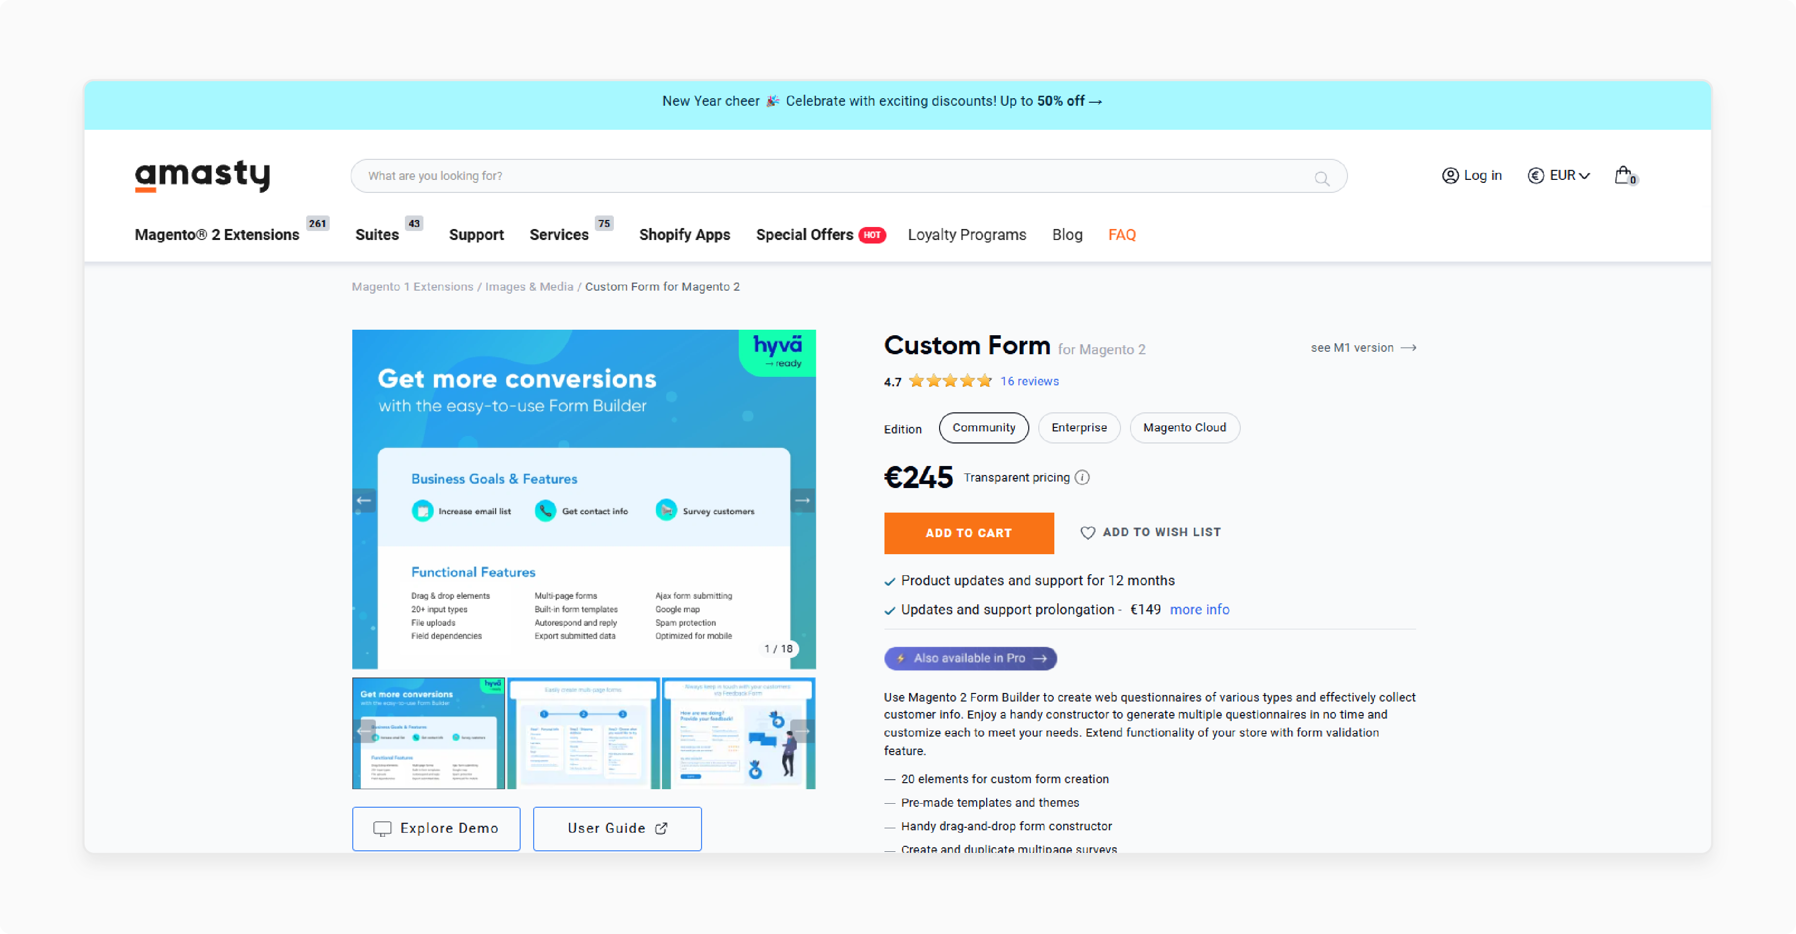The image size is (1796, 934).
Task: Click Add to Wish List
Action: tap(1151, 533)
